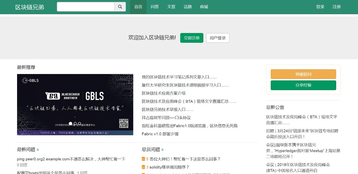Click the coin icon next to solidity继承调用顺序
This screenshot has height=174, width=358.
click(143, 167)
